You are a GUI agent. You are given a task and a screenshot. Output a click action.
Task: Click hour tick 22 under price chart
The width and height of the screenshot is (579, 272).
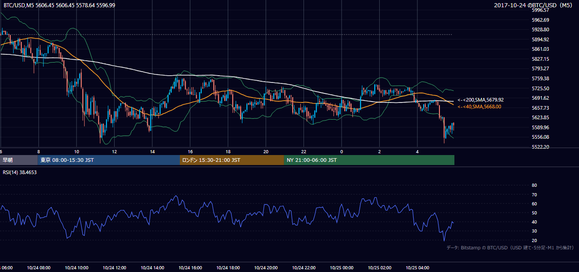pos(304,152)
